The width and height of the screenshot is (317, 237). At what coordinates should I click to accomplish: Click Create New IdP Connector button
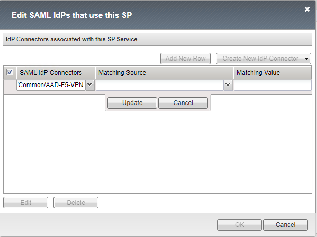260,59
